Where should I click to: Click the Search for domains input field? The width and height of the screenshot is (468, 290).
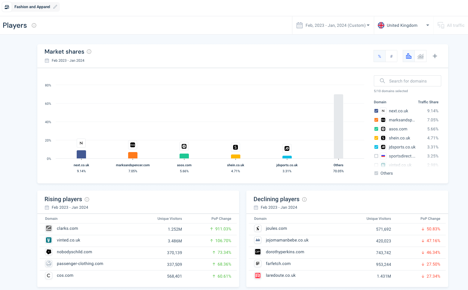coord(408,81)
